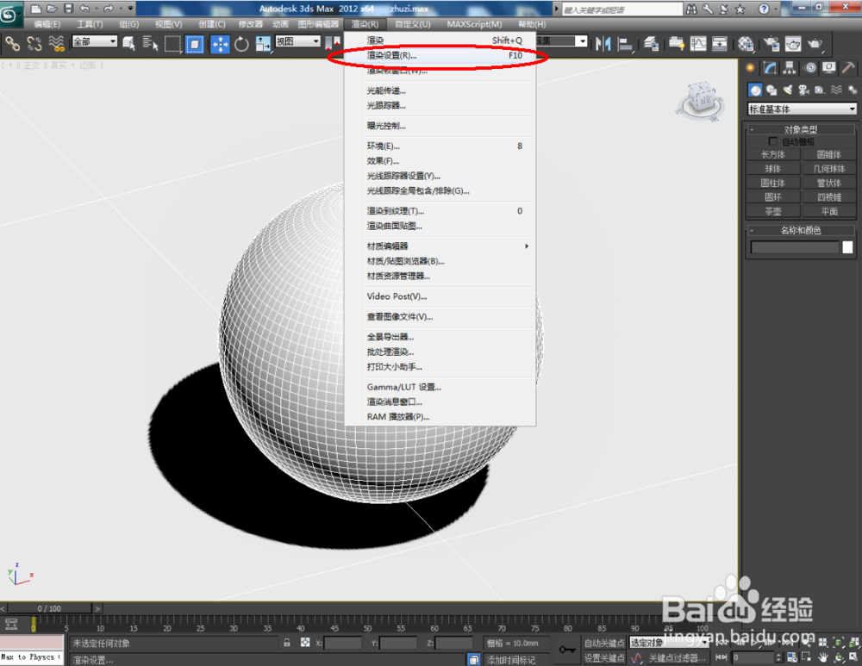This screenshot has height=666, width=862.
Task: Click the Redo arrow icon
Action: [x=109, y=9]
